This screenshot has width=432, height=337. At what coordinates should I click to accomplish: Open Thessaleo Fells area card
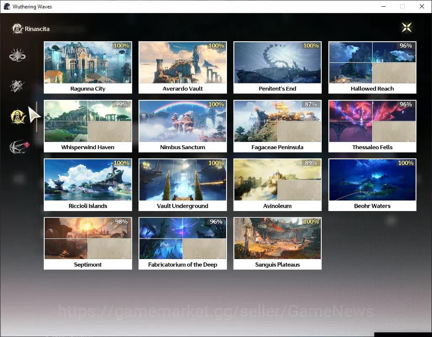tap(372, 126)
